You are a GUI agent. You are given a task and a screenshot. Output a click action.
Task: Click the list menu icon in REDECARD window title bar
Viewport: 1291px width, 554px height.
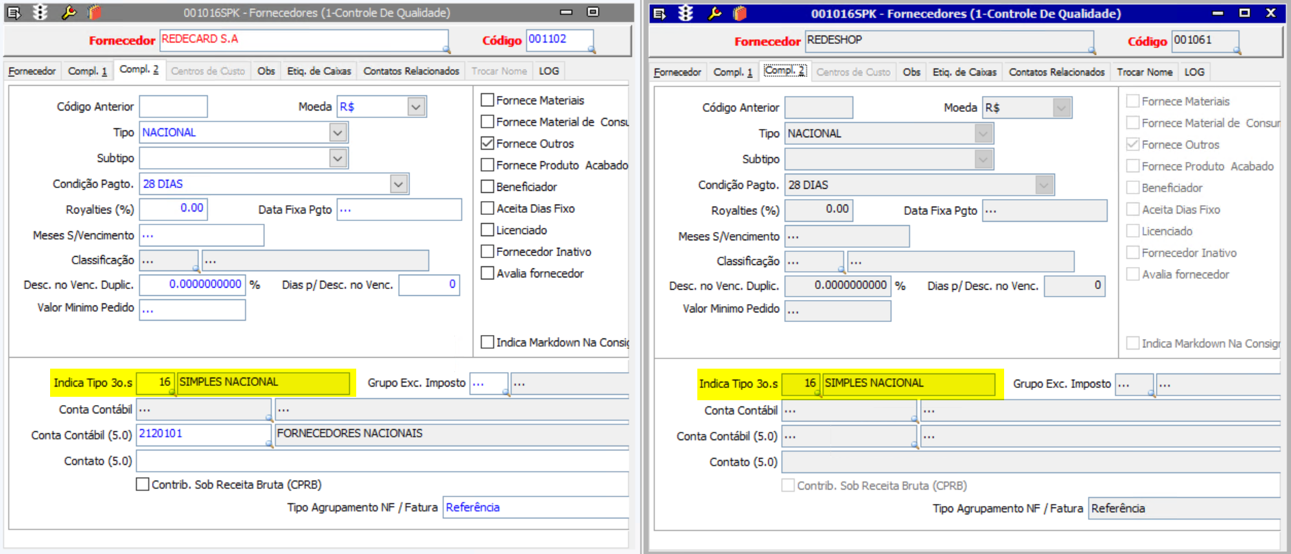pyautogui.click(x=14, y=12)
